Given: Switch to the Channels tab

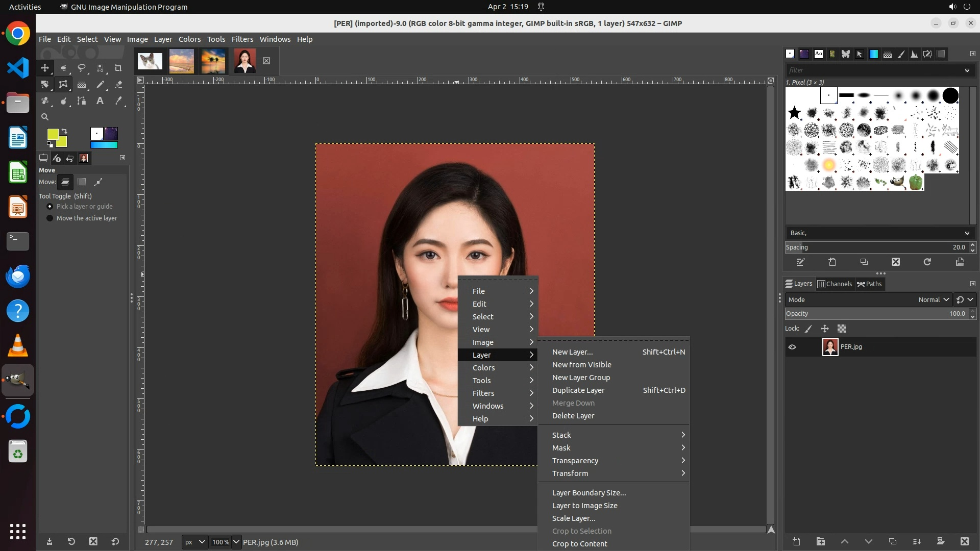Looking at the screenshot, I should tap(835, 284).
